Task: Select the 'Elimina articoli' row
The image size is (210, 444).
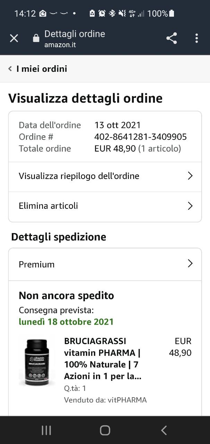Action: [x=49, y=206]
